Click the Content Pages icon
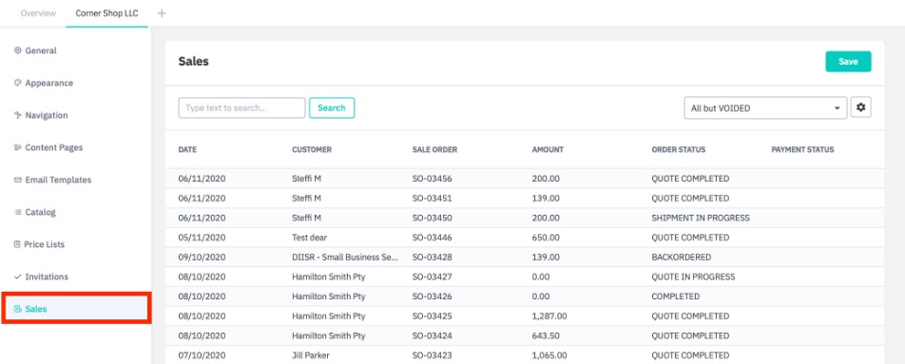This screenshot has width=905, height=364. (17, 147)
